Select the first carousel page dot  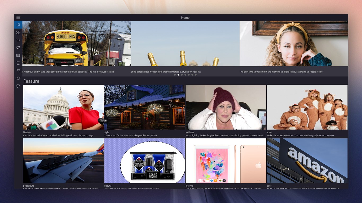click(175, 75)
